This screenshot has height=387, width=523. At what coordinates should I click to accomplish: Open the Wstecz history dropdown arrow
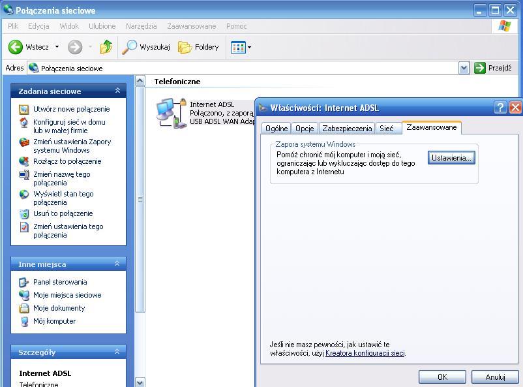[57, 47]
